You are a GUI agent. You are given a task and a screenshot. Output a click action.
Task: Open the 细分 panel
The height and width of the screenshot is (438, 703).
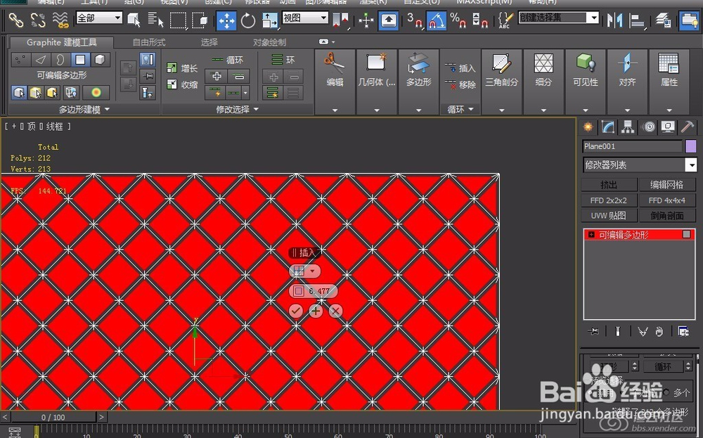click(543, 82)
